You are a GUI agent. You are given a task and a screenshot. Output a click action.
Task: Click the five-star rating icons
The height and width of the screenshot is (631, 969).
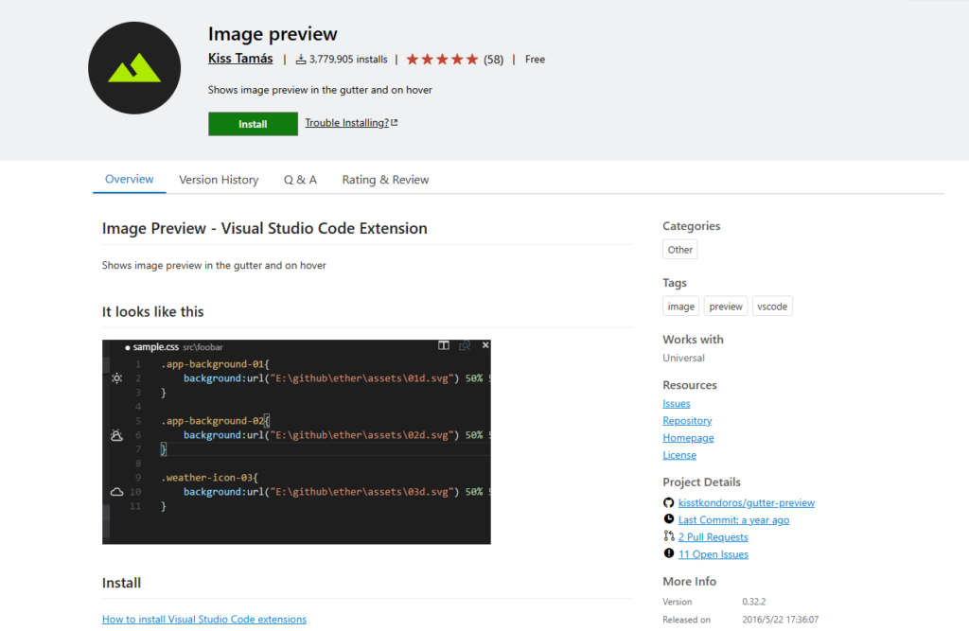442,60
